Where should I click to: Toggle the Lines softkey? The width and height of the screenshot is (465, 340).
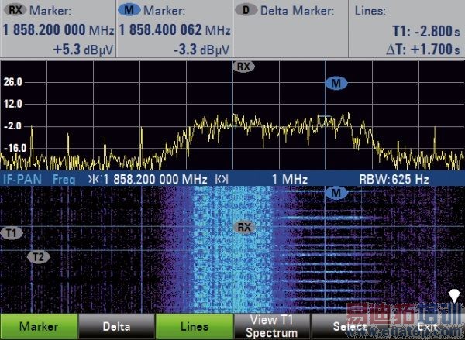pyautogui.click(x=195, y=327)
